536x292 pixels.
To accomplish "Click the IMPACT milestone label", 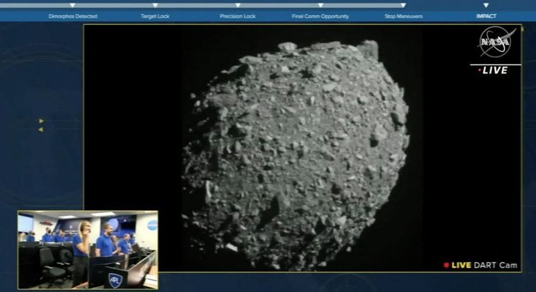I will tap(486, 16).
